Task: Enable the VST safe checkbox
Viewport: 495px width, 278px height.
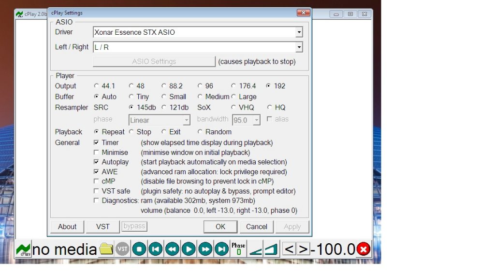Action: 96,191
